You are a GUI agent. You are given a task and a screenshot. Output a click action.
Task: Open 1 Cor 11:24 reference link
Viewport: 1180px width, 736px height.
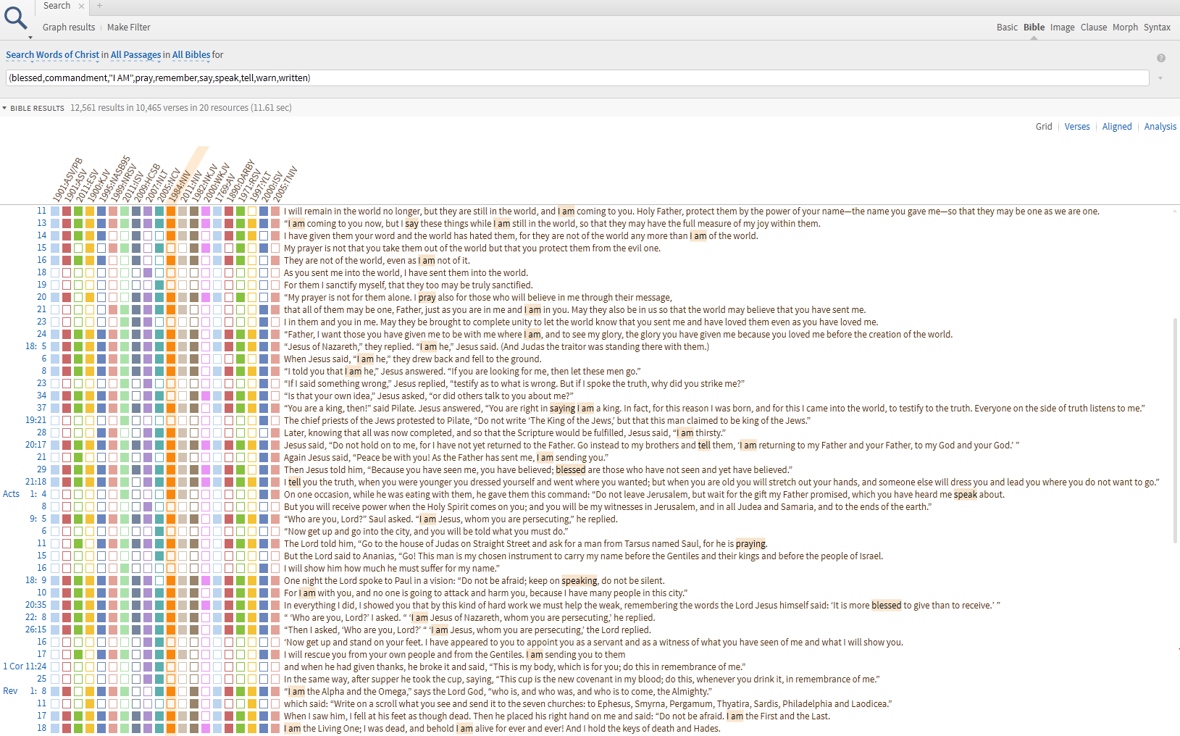pos(25,667)
